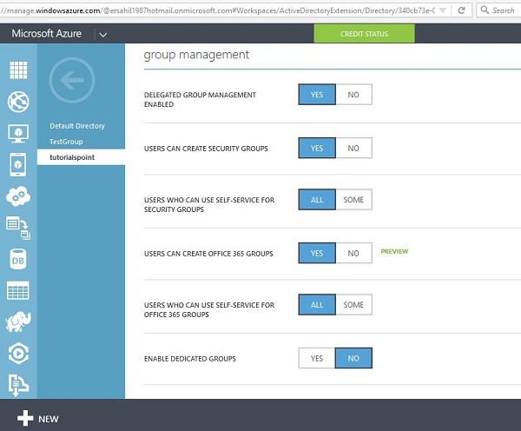The width and height of the screenshot is (521, 431).
Task: Click the Microsoft Azure logo text
Action: (x=47, y=34)
